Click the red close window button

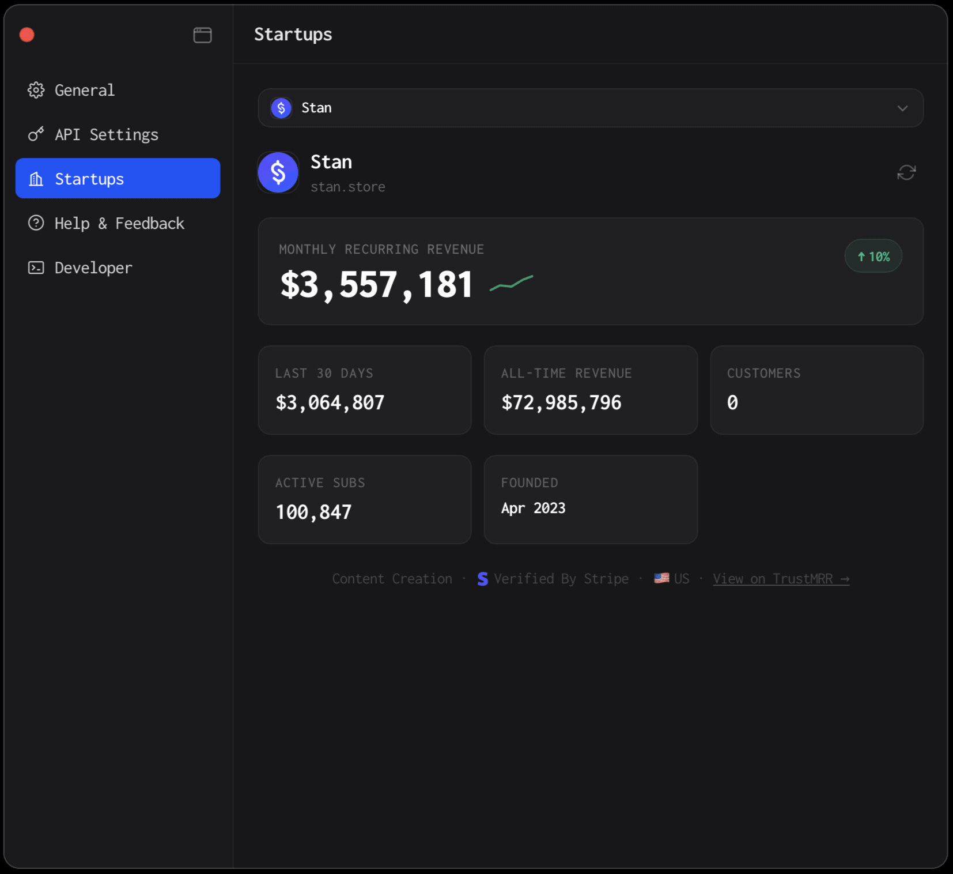coord(27,35)
